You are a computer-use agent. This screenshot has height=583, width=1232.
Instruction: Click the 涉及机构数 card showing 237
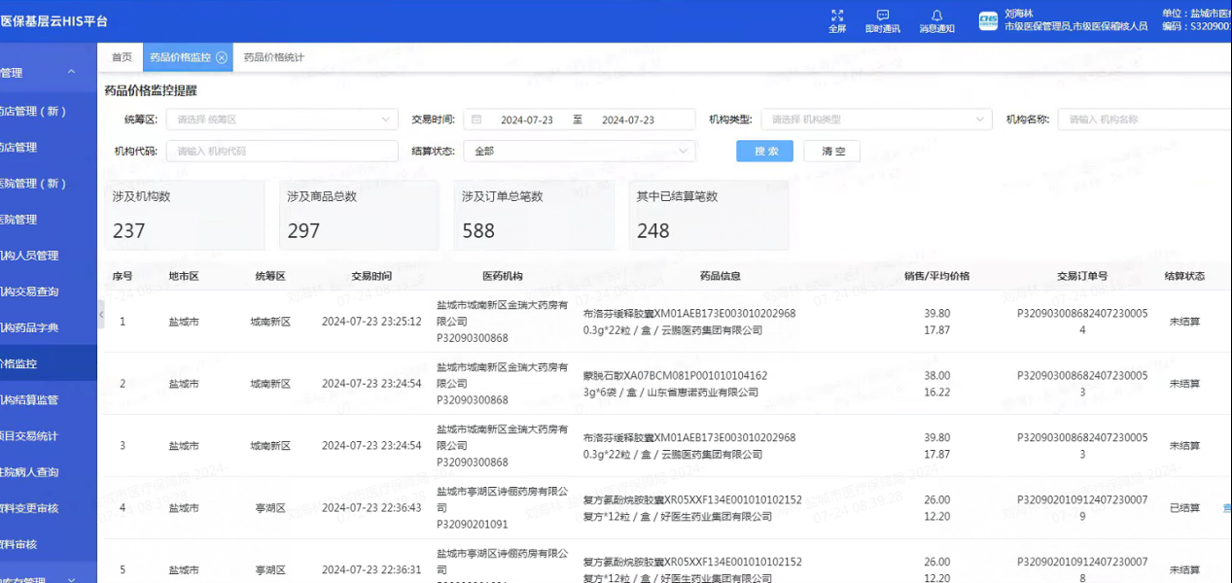point(185,215)
